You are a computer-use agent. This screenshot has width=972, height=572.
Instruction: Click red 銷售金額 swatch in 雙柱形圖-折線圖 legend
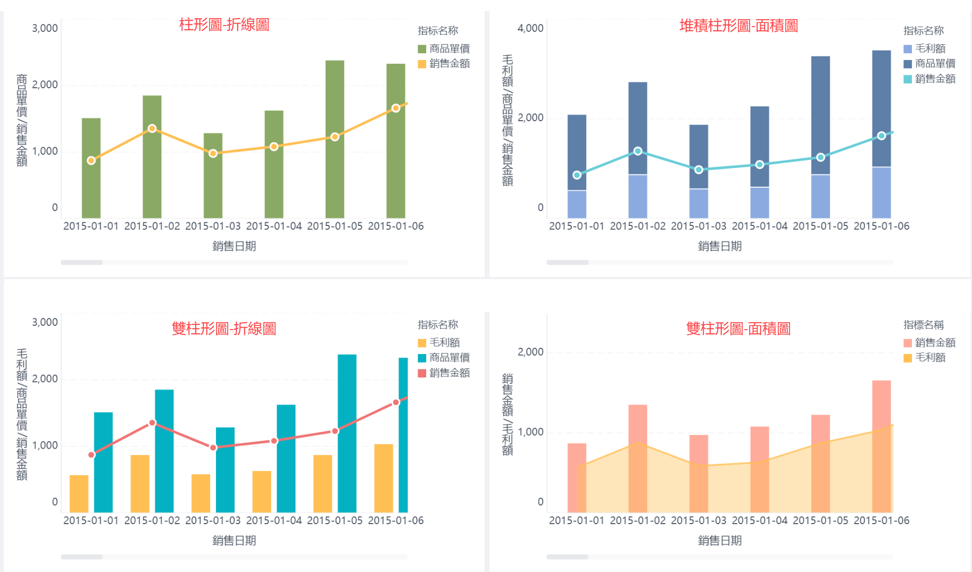pyautogui.click(x=422, y=373)
